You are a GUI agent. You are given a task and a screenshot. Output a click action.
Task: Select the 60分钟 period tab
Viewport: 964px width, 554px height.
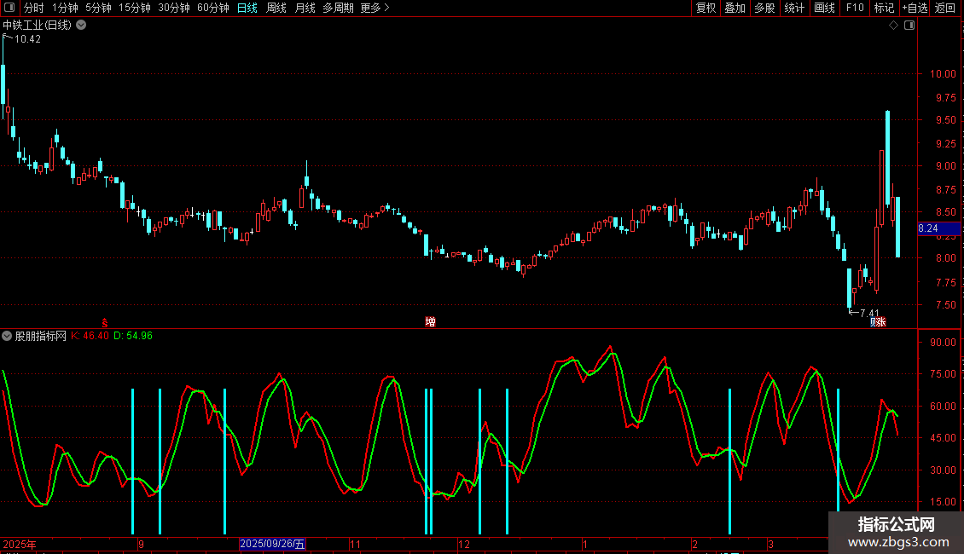coord(212,8)
